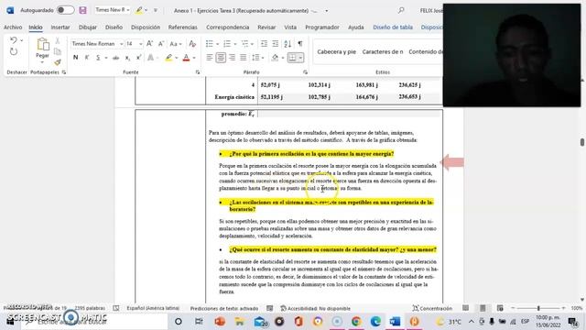Click the Save disk icon in title bar
The image size is (586, 330).
point(82,10)
